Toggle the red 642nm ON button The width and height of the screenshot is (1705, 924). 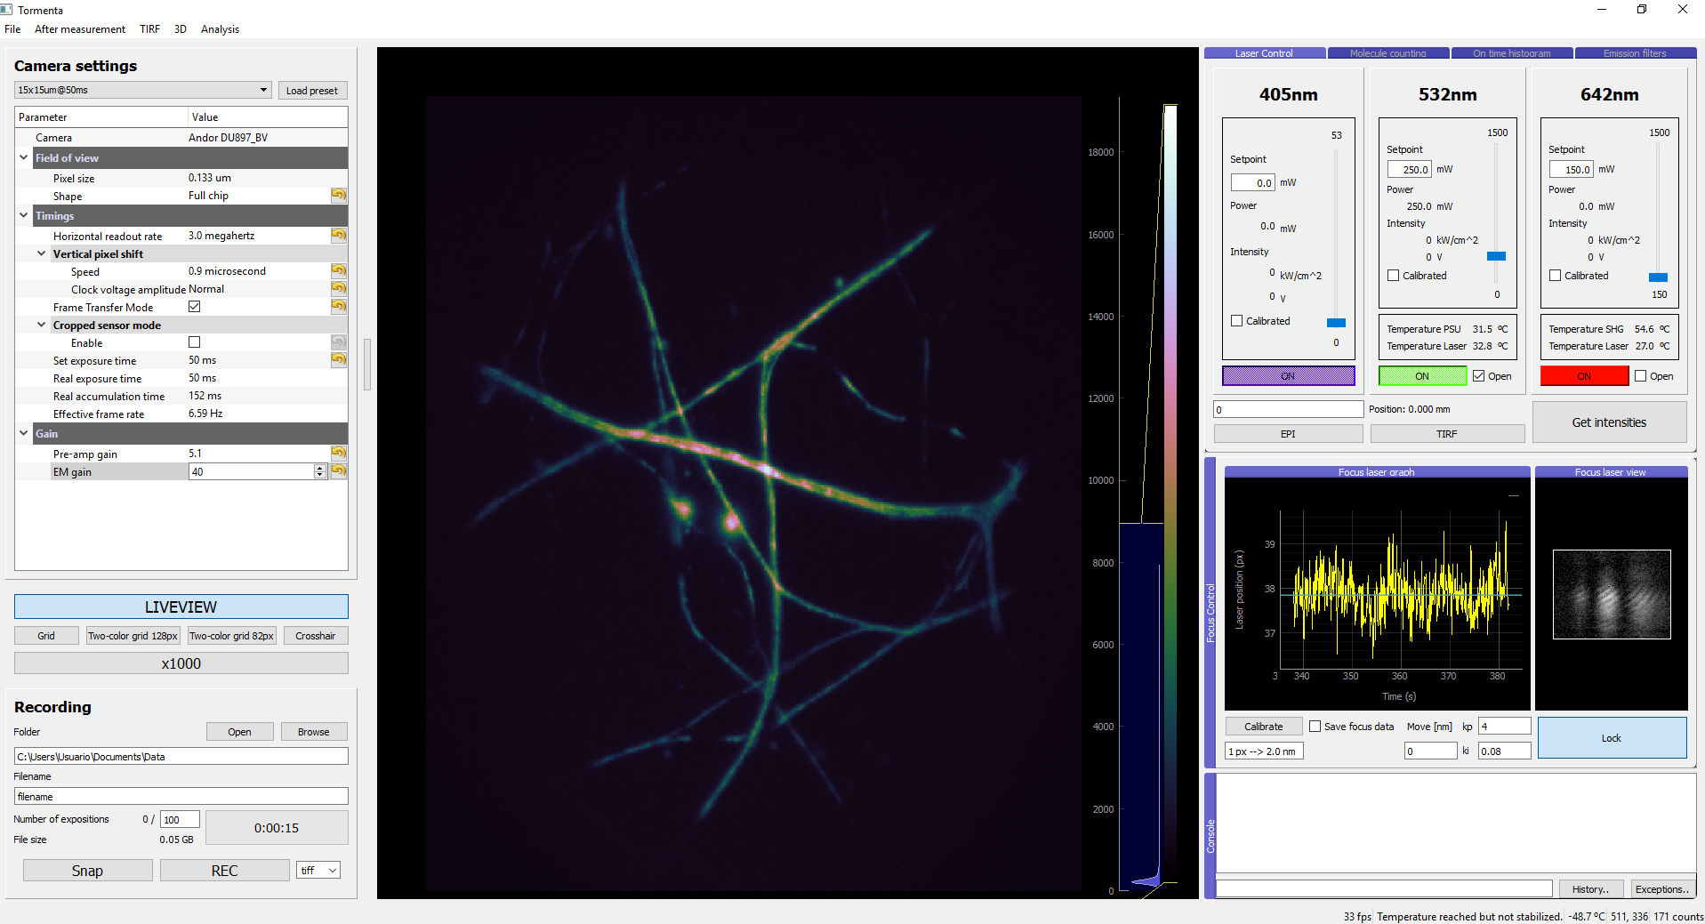point(1584,376)
